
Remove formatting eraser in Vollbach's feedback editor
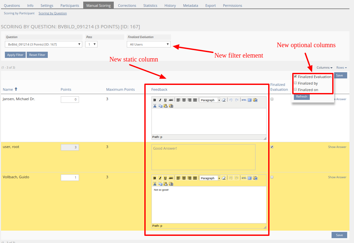tap(224, 178)
